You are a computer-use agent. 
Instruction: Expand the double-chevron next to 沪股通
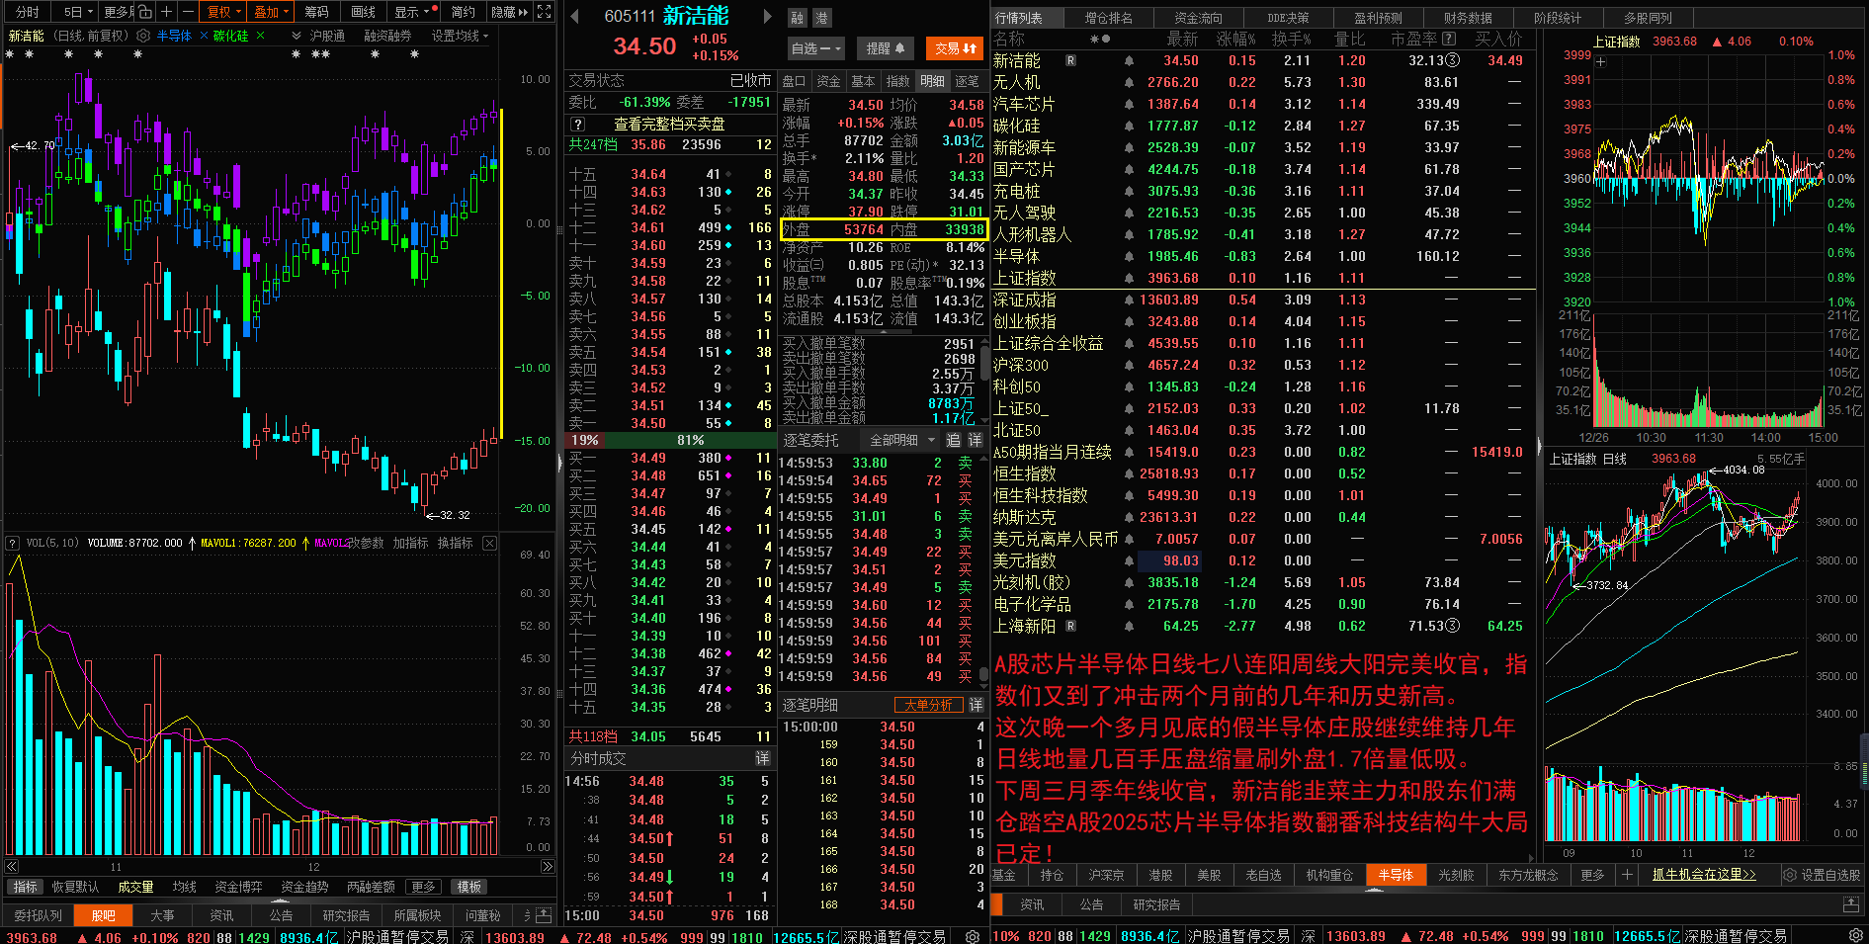297,36
